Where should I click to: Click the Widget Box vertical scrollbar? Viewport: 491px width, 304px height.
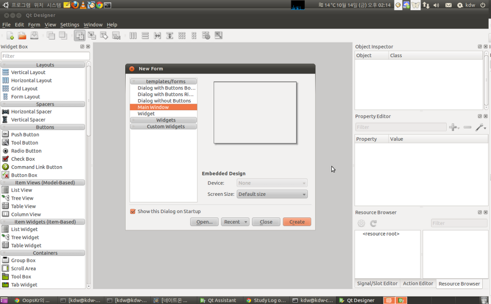(x=89, y=175)
